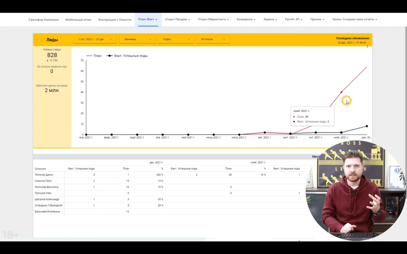Open the Менеджер filter dropdown

pos(137,39)
